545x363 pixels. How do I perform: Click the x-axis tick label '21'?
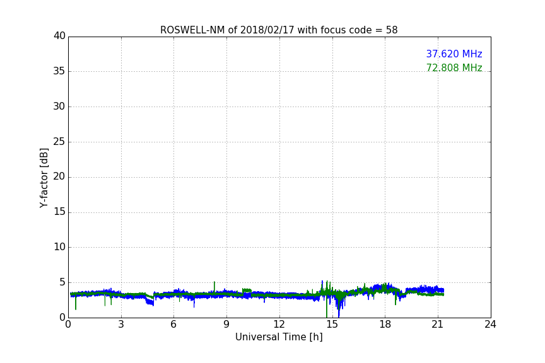tap(438, 325)
